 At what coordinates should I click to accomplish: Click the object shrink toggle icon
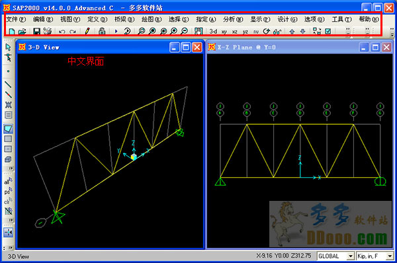[x=317, y=31]
